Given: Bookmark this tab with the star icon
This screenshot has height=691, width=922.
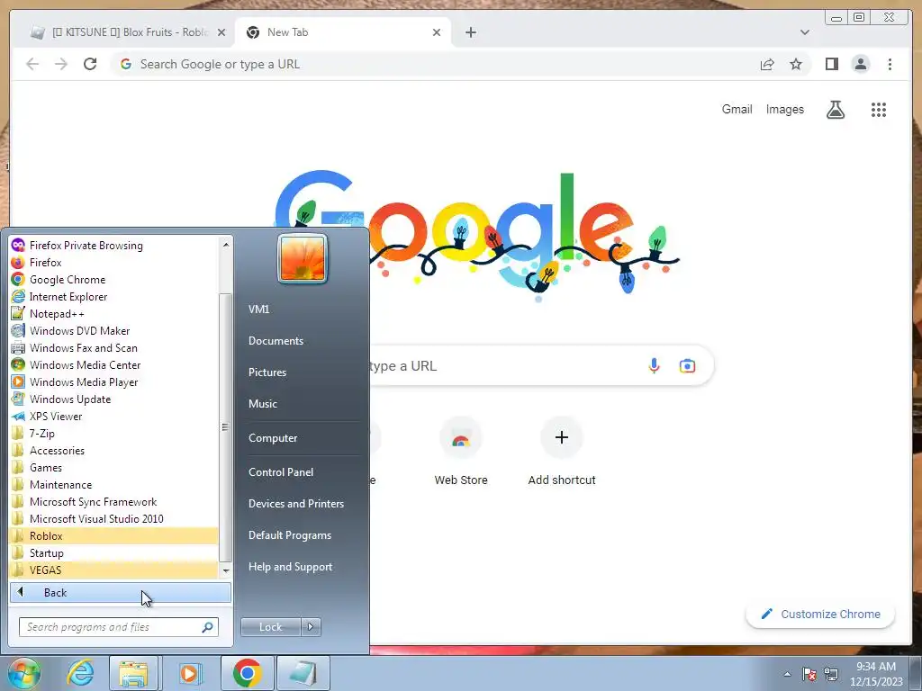Looking at the screenshot, I should [796, 64].
